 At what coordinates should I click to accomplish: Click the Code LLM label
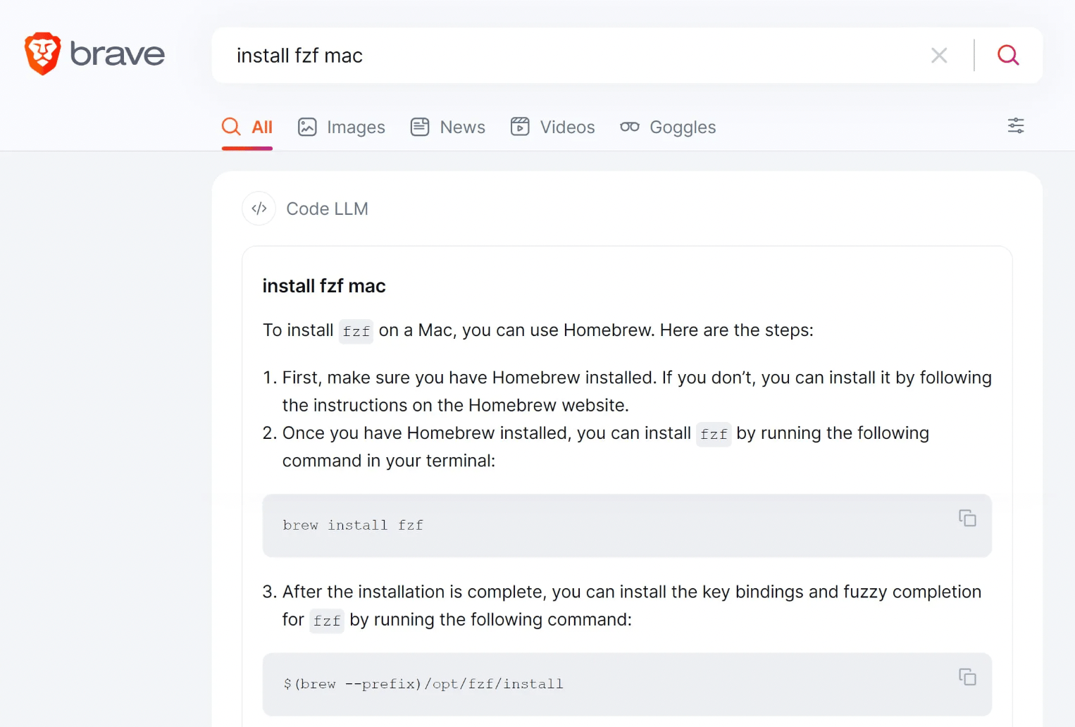pos(327,209)
